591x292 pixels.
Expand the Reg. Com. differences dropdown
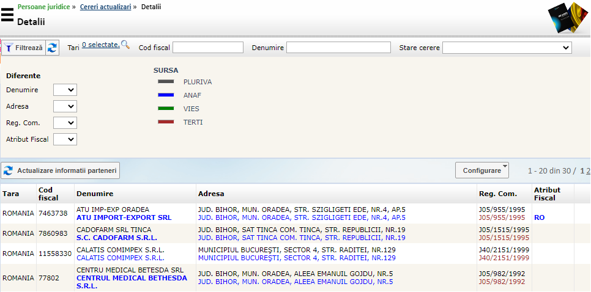point(65,123)
